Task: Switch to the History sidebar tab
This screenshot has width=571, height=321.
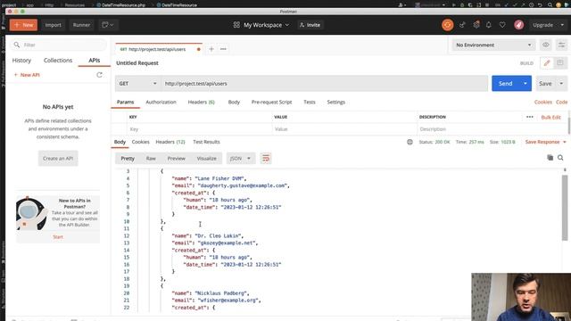Action: coord(21,61)
